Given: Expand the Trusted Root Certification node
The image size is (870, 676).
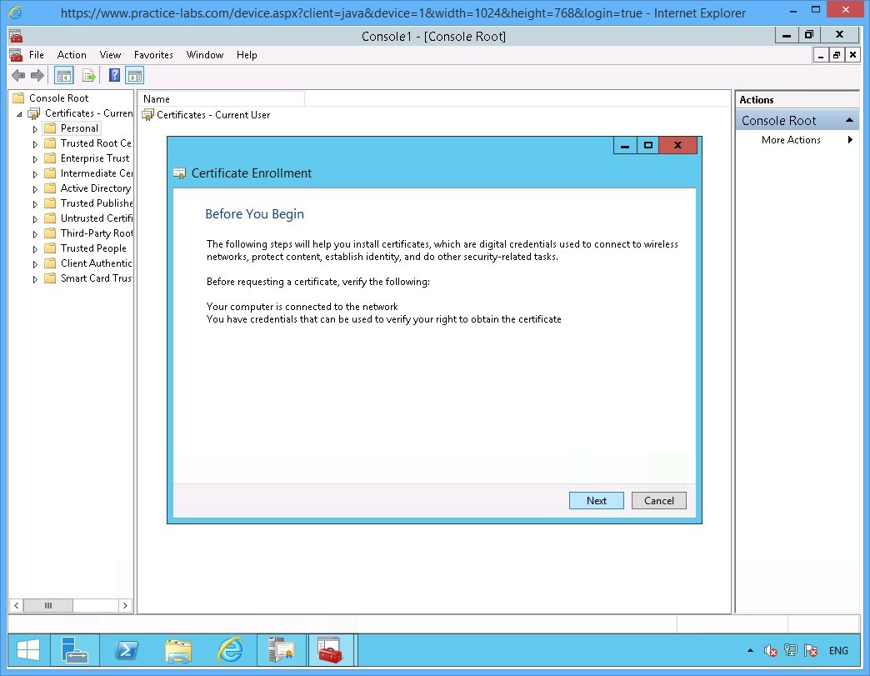Looking at the screenshot, I should 33,143.
